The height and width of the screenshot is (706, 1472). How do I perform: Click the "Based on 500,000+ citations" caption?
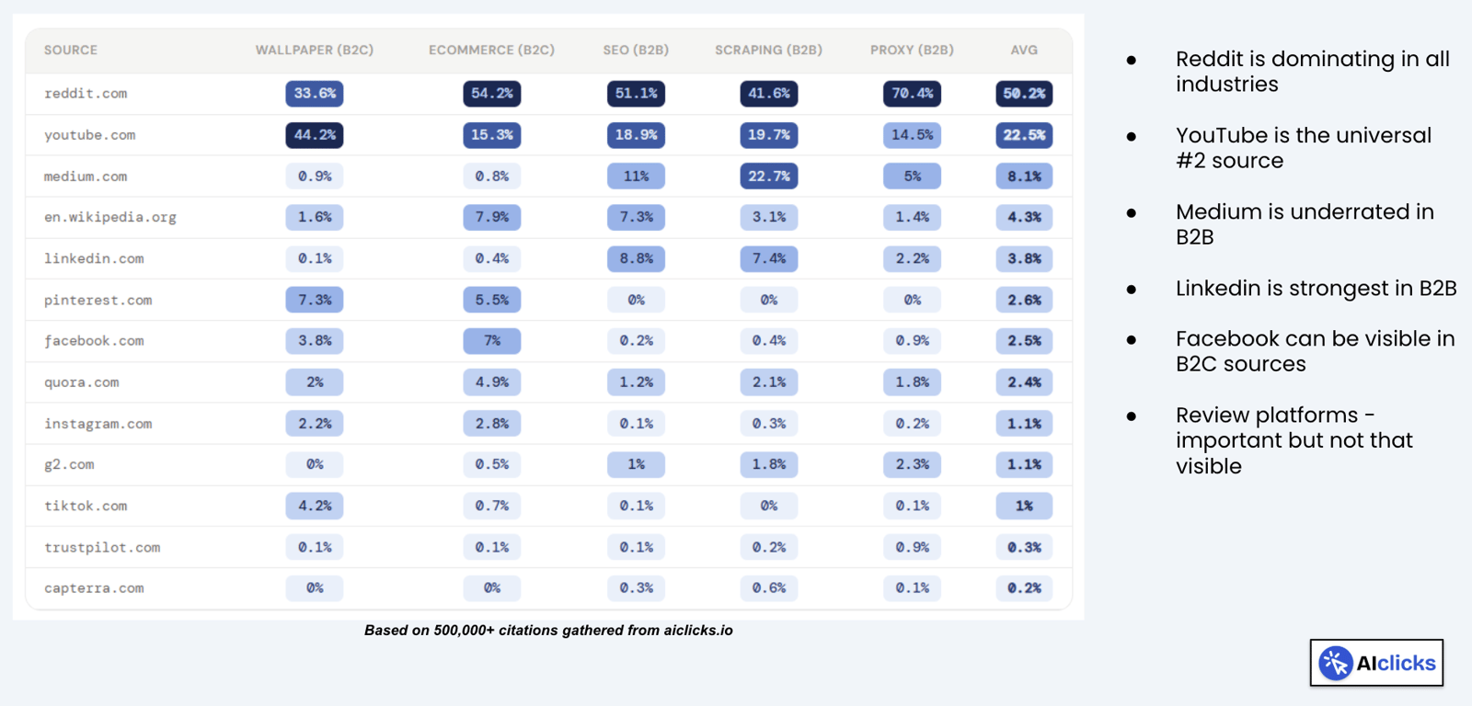pyautogui.click(x=548, y=631)
